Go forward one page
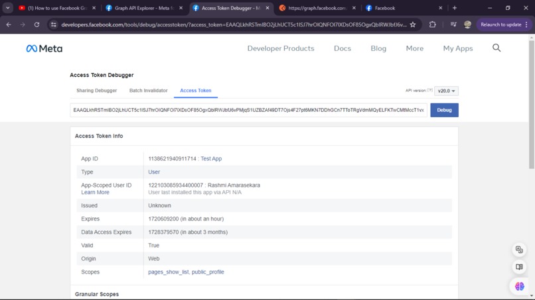This screenshot has height=300, width=535. pos(23,25)
